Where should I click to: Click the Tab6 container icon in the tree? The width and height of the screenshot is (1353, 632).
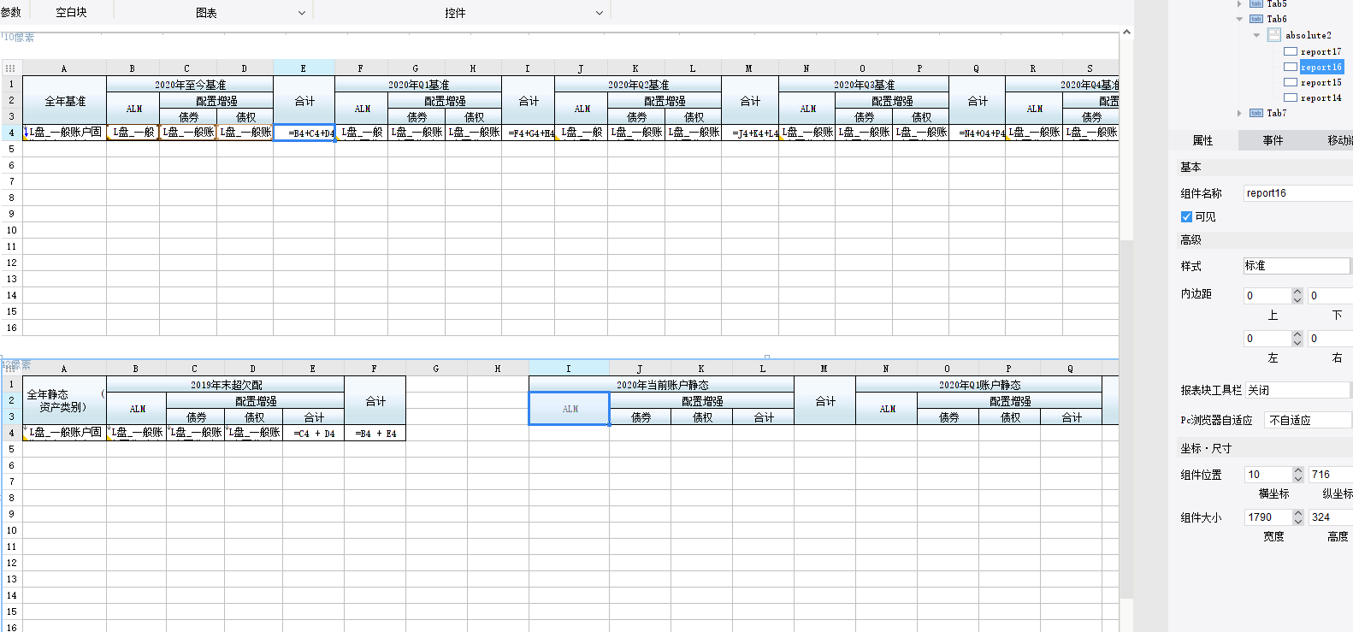pos(1256,19)
